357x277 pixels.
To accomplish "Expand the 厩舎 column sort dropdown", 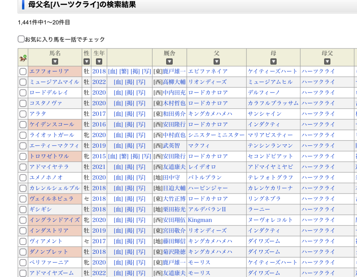I will (169, 62).
